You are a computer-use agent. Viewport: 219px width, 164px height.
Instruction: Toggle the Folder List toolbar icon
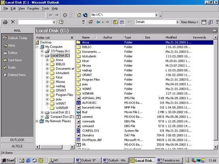(122, 22)
